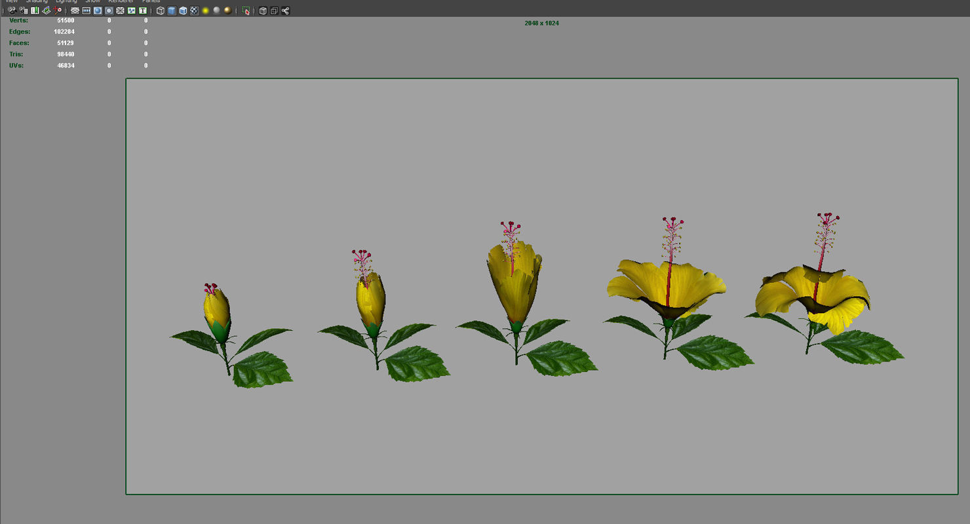Toggle the Resolution Gate icon

point(97,10)
